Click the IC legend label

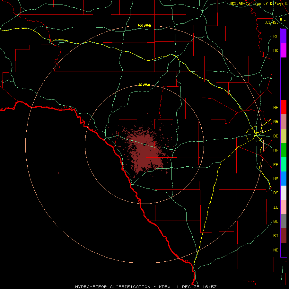tap(276, 207)
